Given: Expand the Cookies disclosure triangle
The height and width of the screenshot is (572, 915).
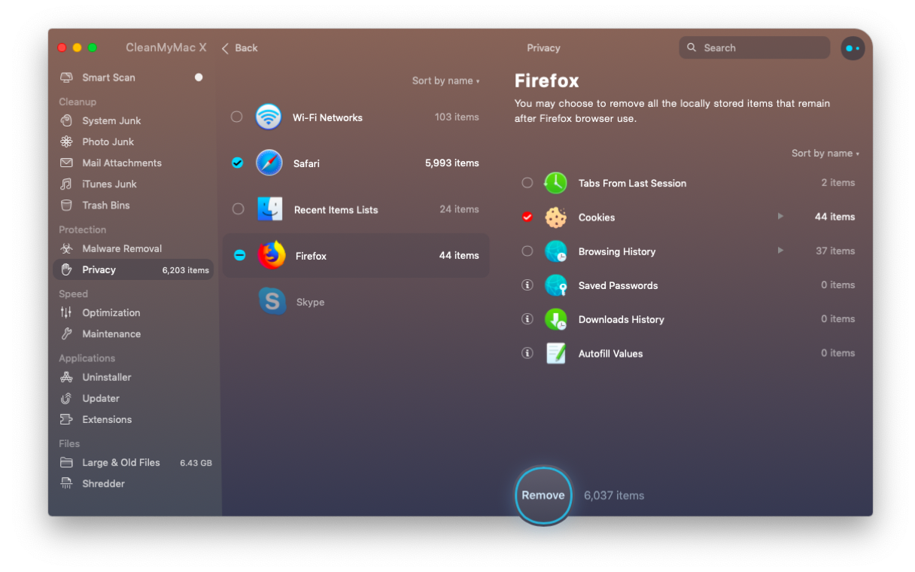Looking at the screenshot, I should (780, 216).
